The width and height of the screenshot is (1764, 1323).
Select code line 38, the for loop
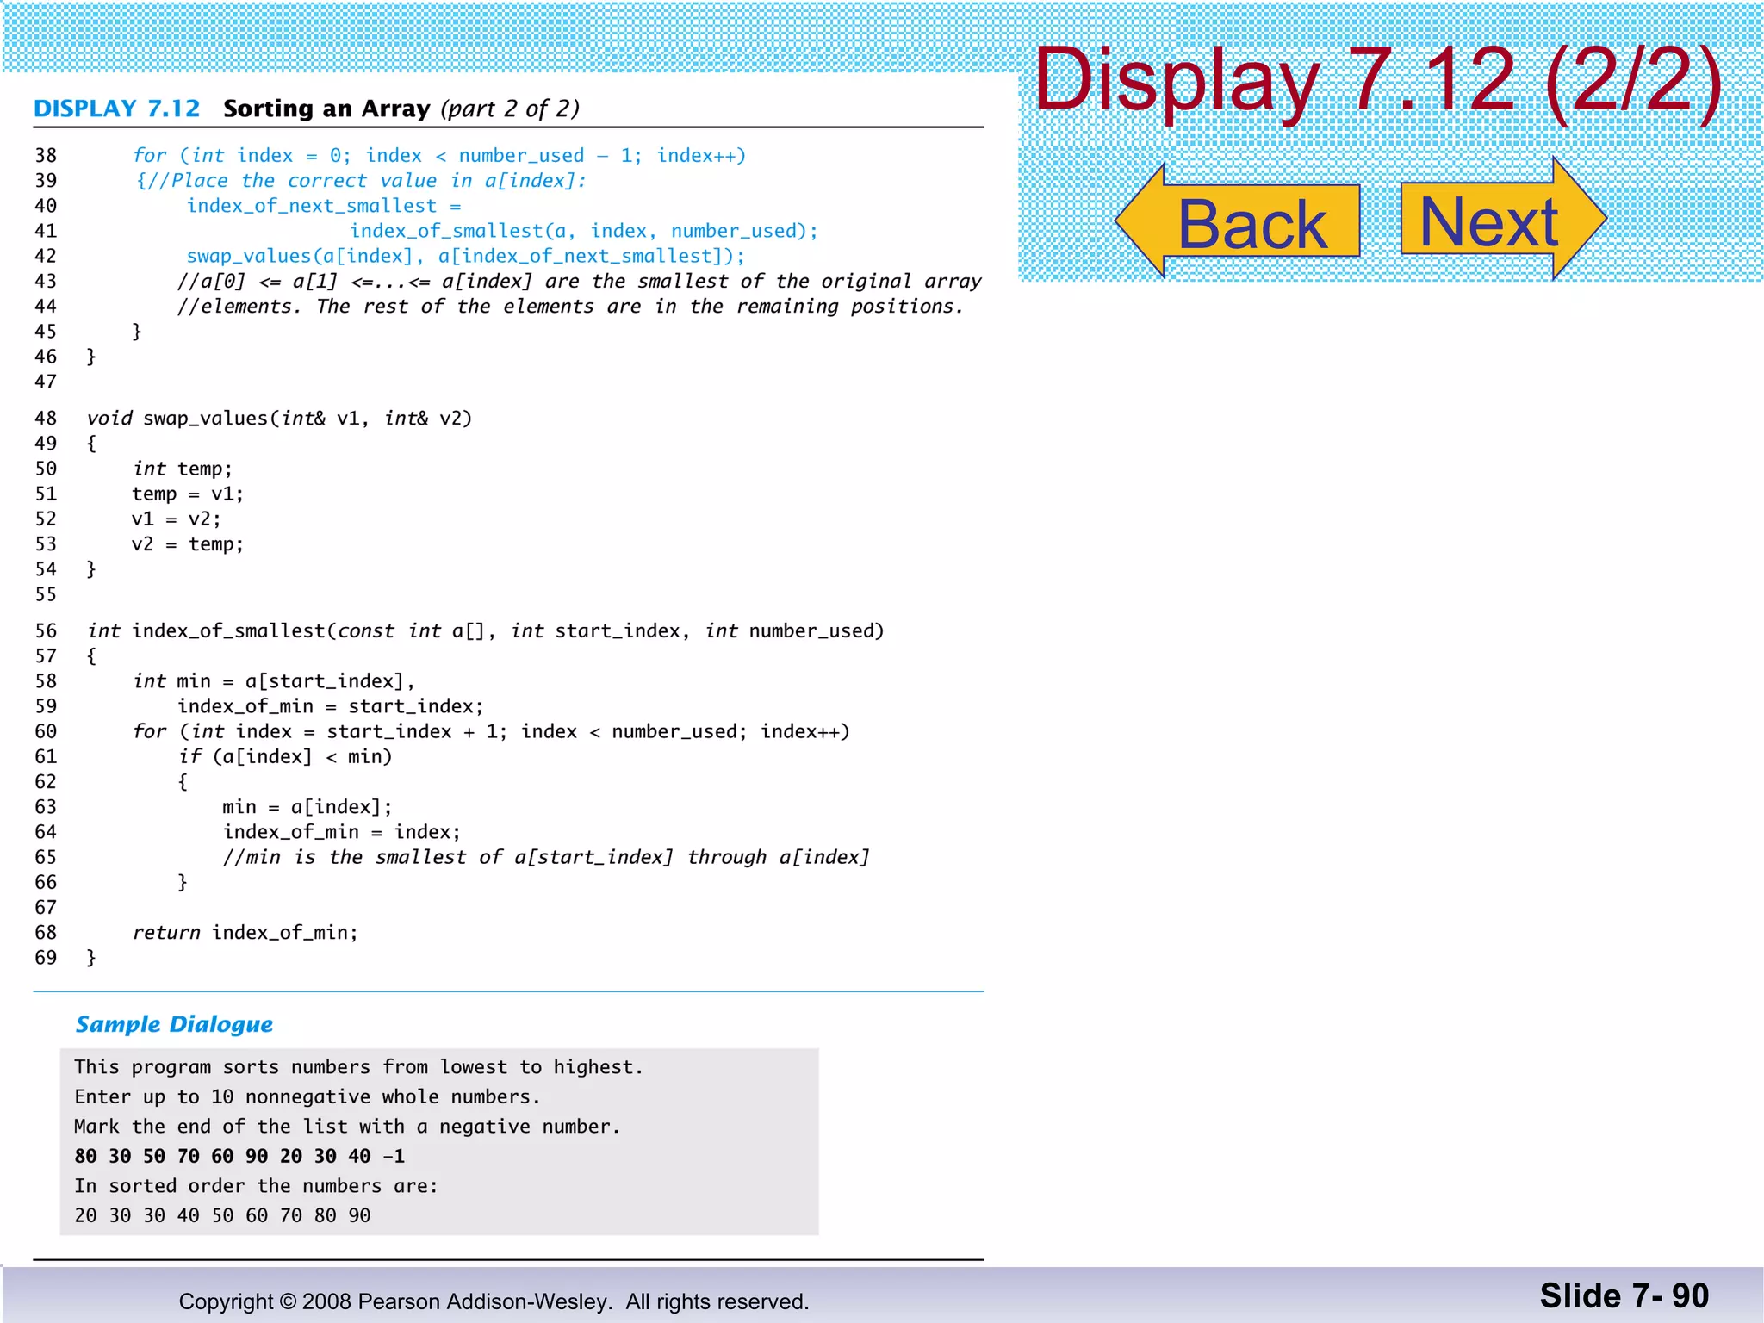coord(439,156)
